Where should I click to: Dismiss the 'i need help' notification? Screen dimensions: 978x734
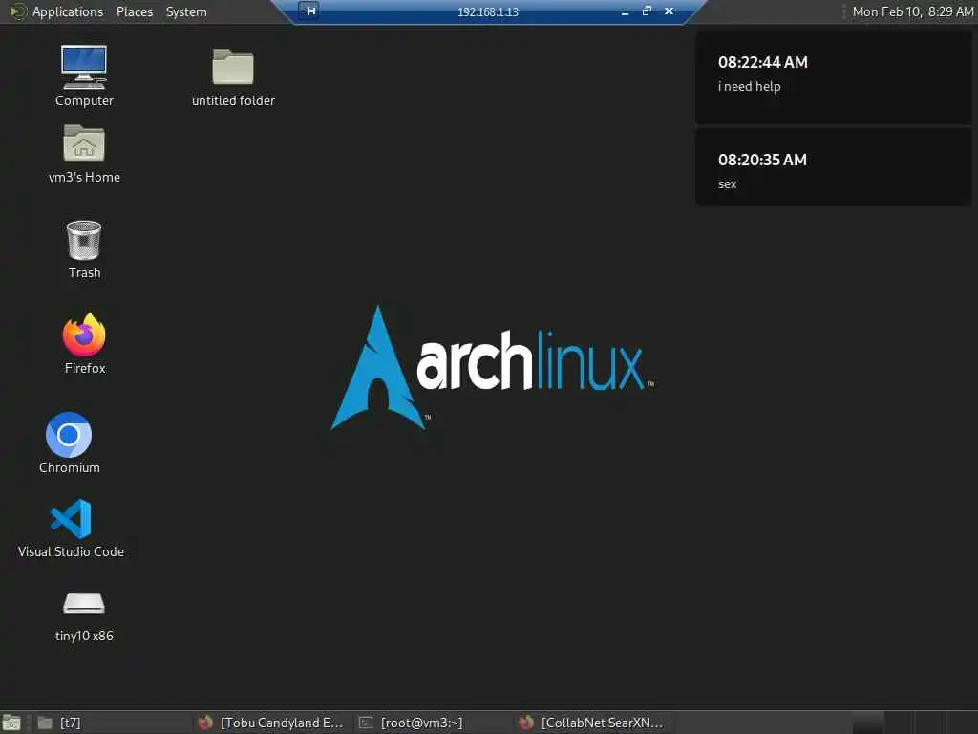coord(833,77)
